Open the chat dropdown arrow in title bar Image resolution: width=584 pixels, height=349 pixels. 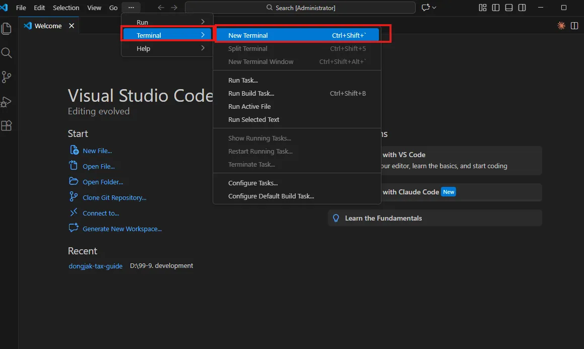coord(434,8)
